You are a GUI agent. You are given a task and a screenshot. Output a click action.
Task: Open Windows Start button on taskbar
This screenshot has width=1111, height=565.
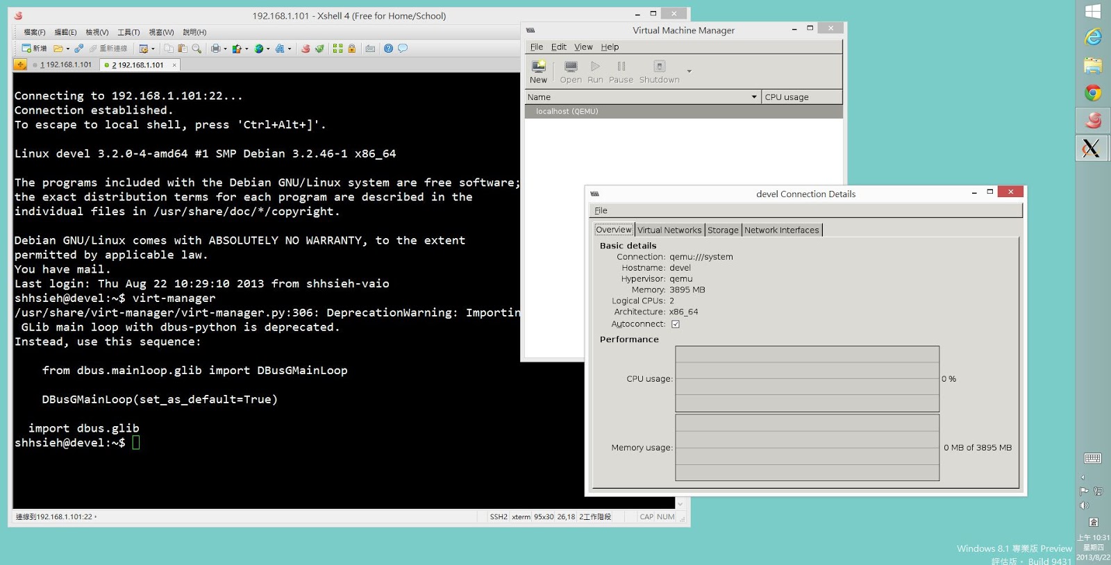[x=1093, y=11]
